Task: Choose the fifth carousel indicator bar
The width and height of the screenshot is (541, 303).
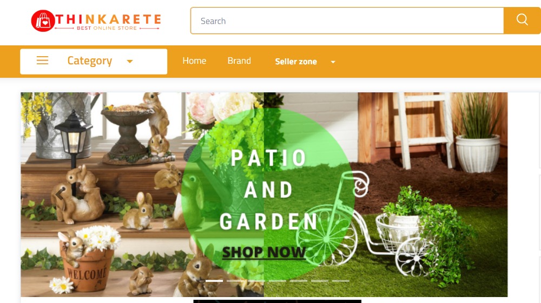Action: (x=299, y=281)
